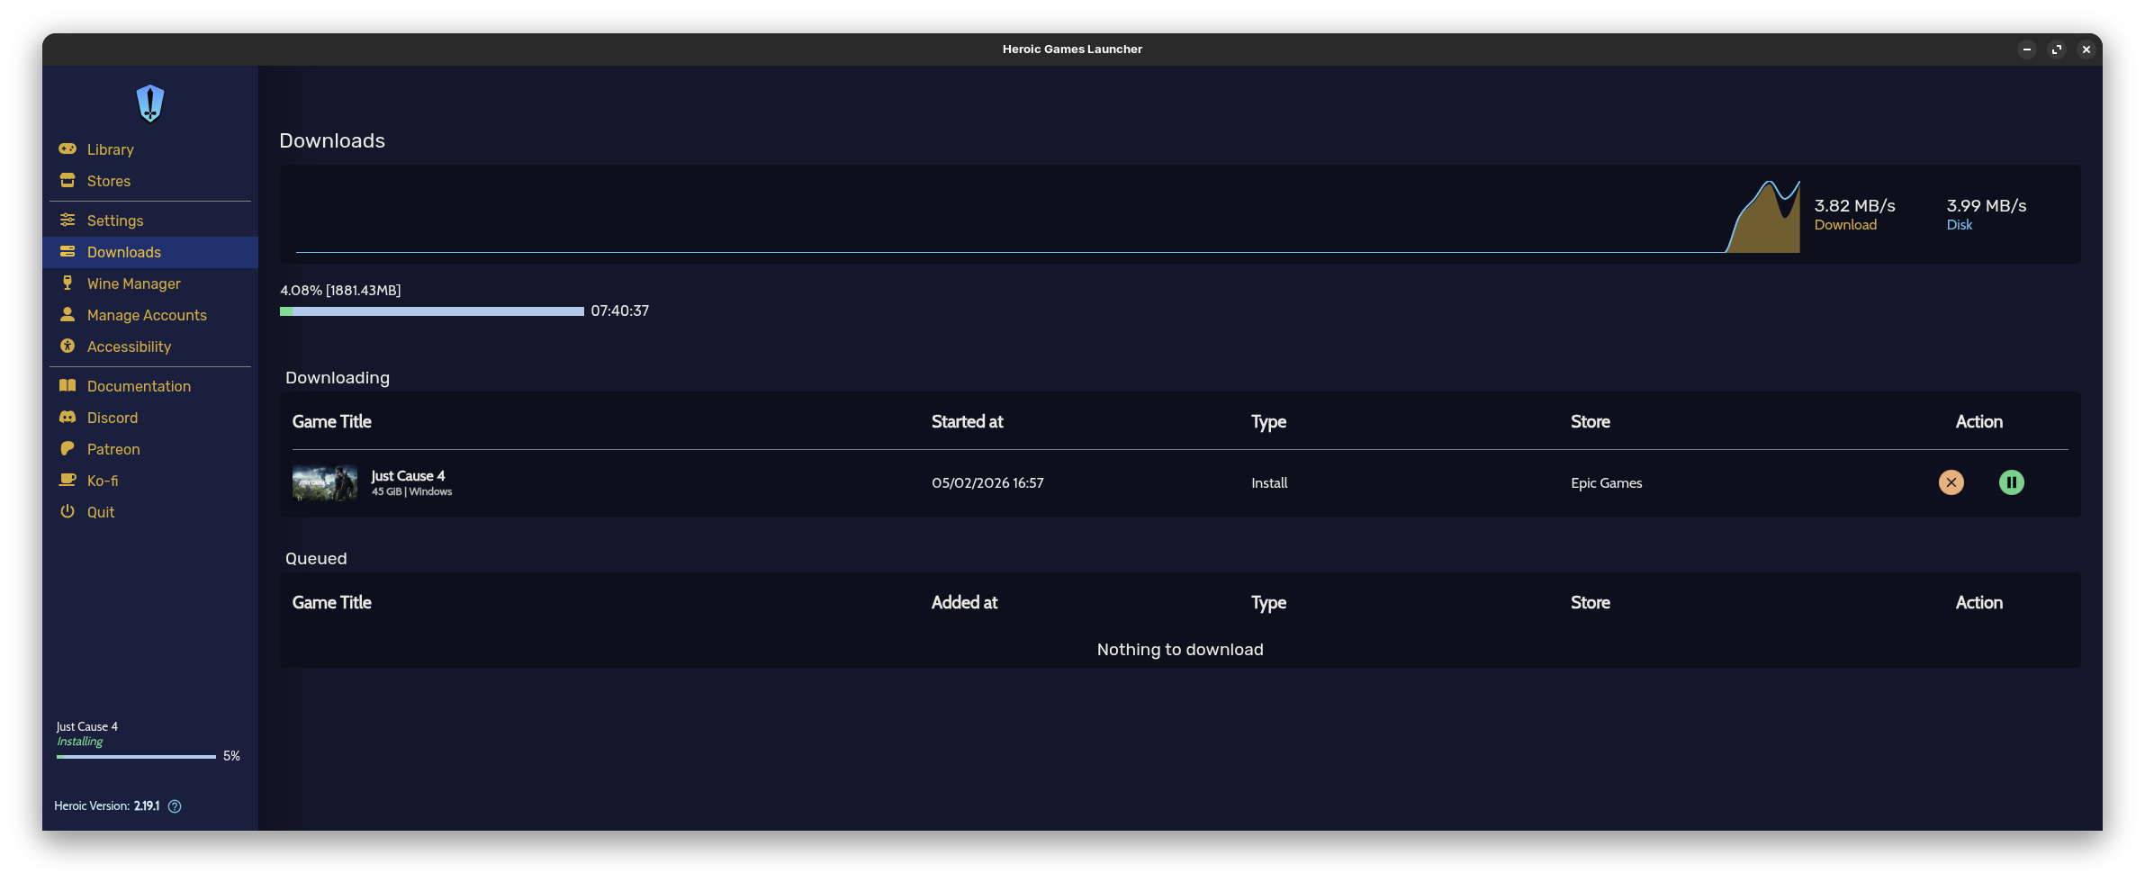Click the Ko-fi cup icon
2145x882 pixels.
coord(68,480)
